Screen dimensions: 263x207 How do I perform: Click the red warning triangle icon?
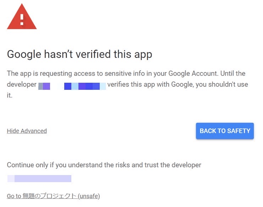pos(22,17)
